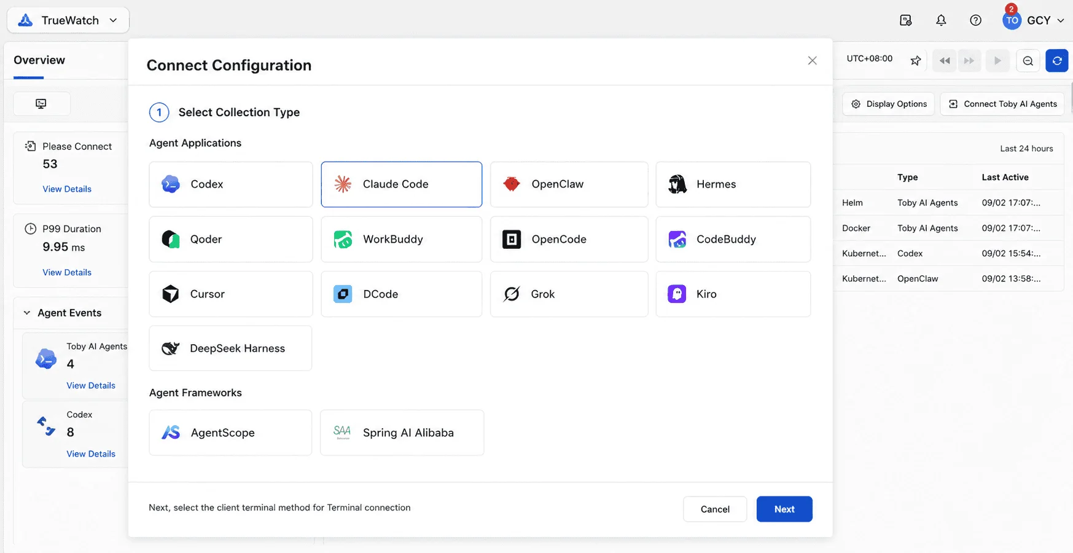Switch to the Overview tab

[x=39, y=60]
